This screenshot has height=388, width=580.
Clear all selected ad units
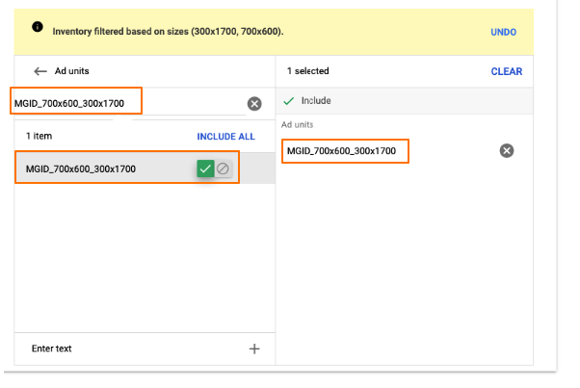pos(507,71)
